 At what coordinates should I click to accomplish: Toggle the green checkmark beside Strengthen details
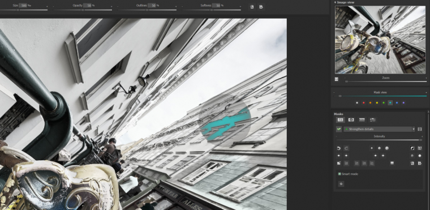[339, 129]
